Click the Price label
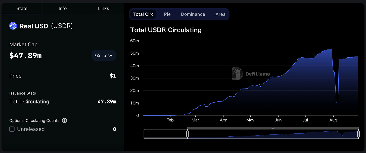Image resolution: width=366 pixels, height=153 pixels. point(15,76)
